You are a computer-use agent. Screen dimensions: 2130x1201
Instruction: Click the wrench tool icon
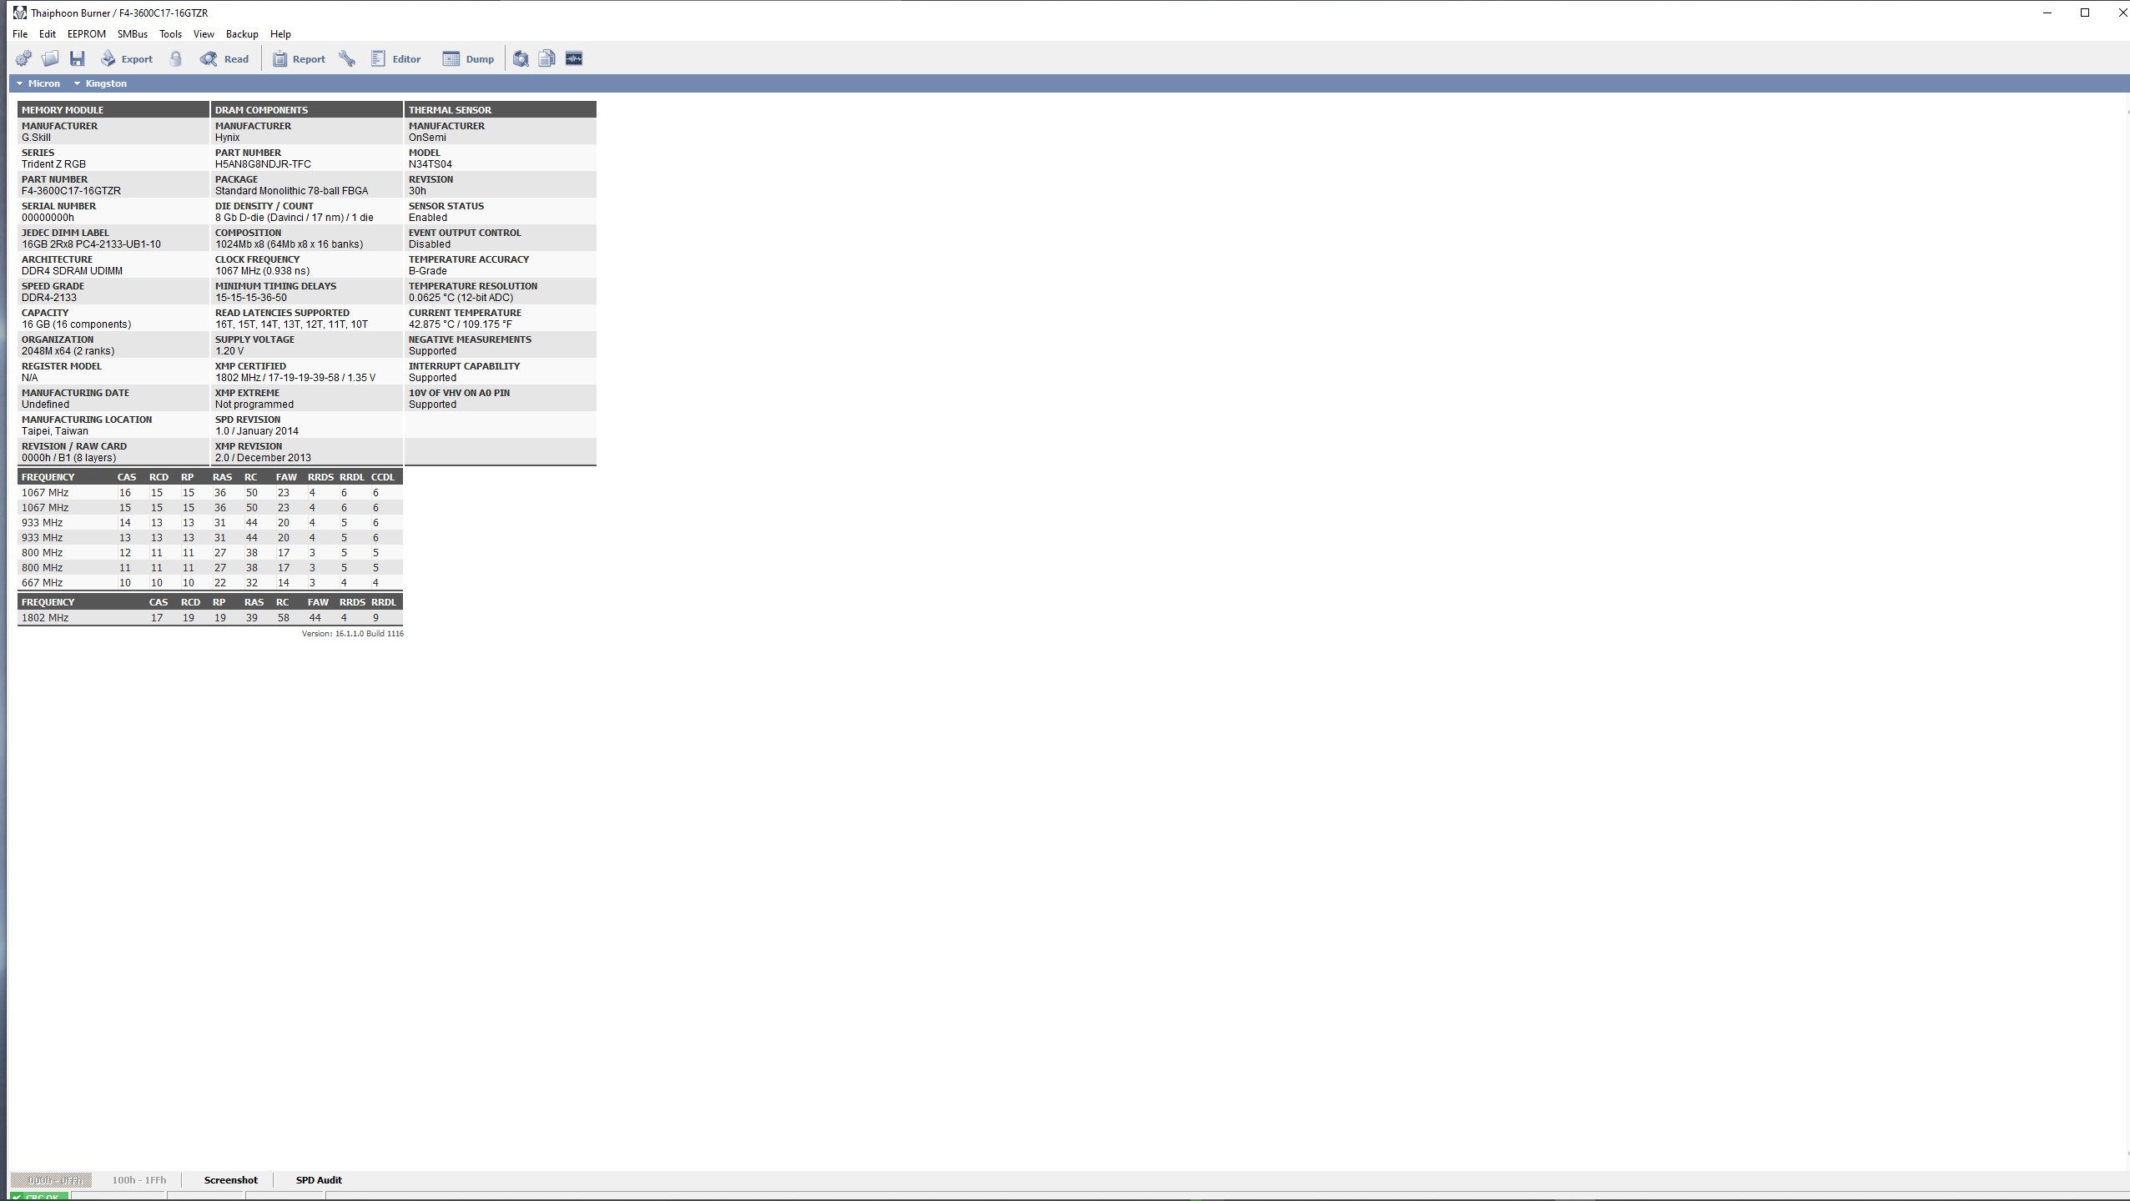(x=347, y=58)
